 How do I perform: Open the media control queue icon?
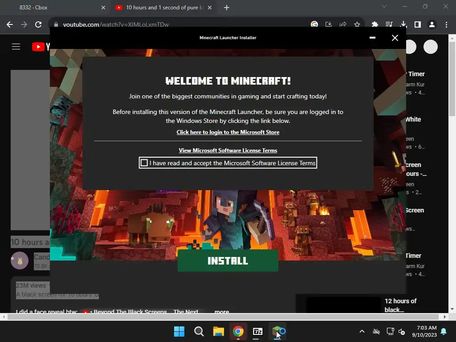389,24
